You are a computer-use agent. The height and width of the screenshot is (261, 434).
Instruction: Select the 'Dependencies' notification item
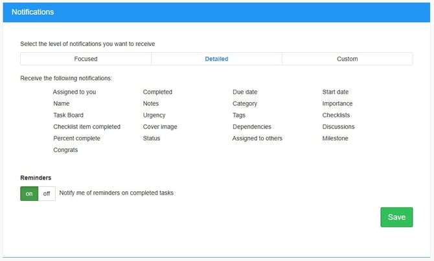(252, 127)
